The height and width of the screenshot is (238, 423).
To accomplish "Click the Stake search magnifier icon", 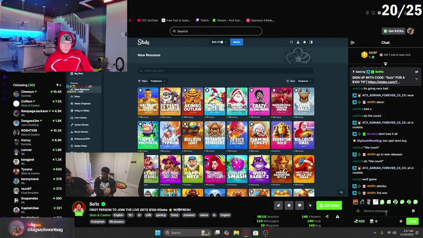I will point(291,42).
